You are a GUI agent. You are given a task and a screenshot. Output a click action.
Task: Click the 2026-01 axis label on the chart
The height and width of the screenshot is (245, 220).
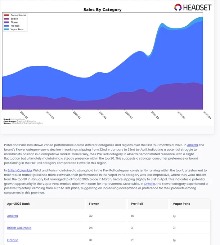[181, 115]
